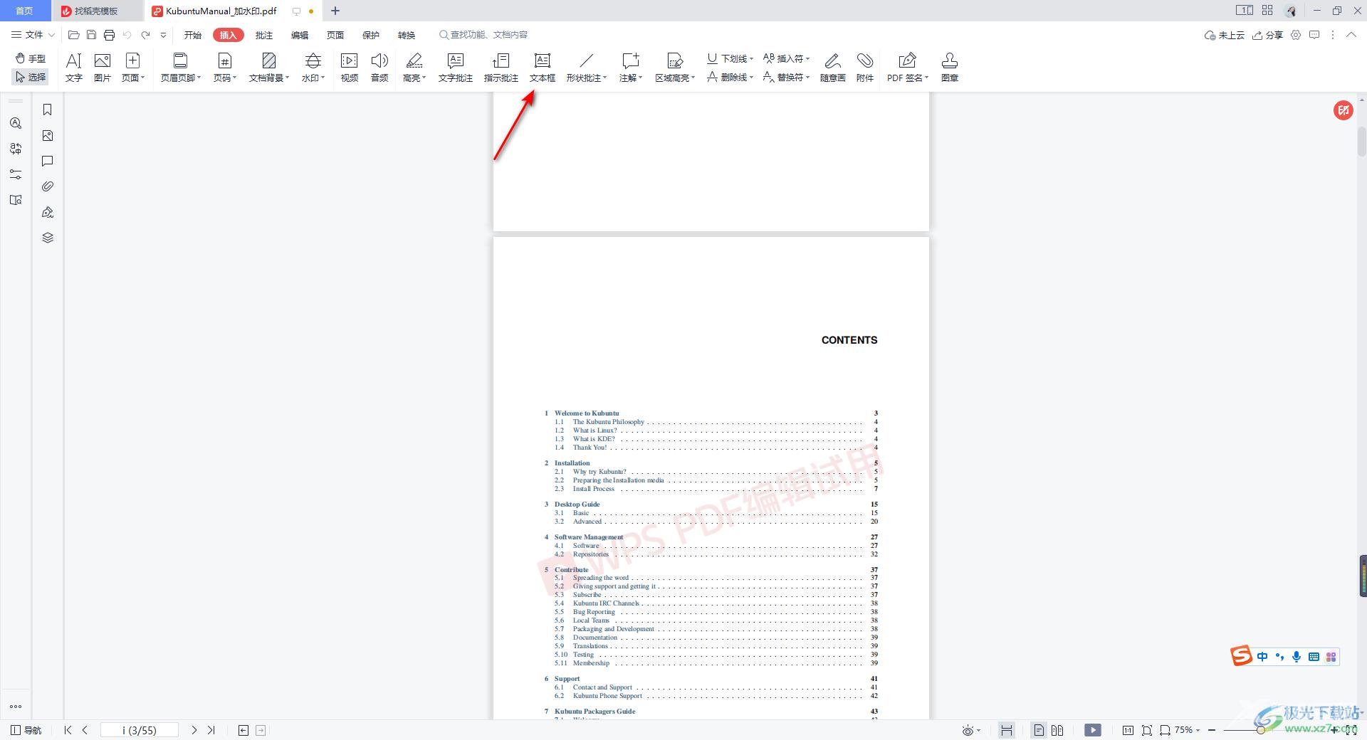Click the 分享 share button

1268,35
